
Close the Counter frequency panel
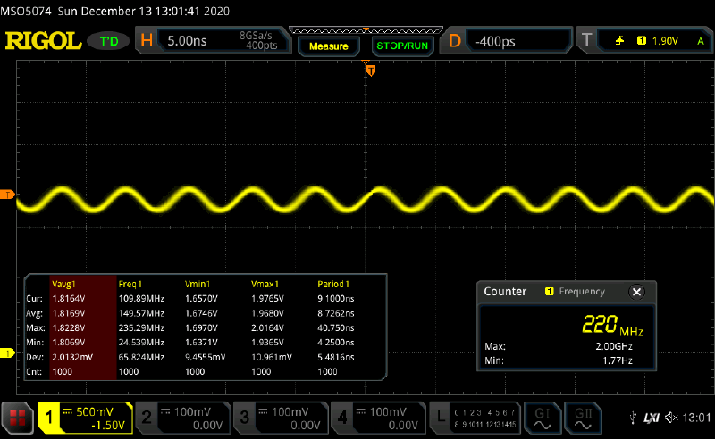click(x=636, y=292)
